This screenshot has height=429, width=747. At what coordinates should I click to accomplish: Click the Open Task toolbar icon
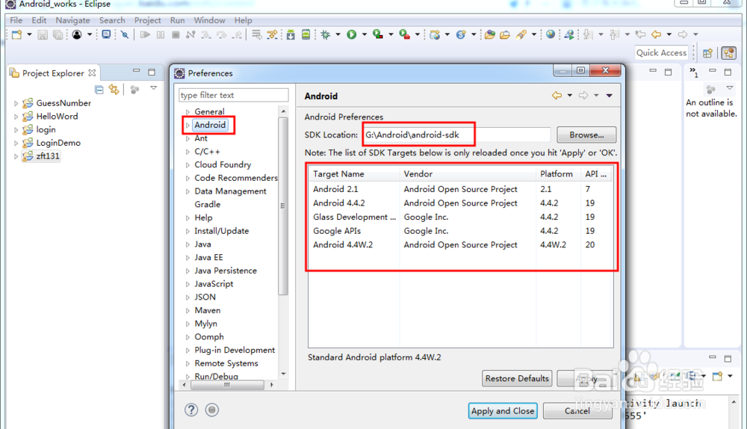point(505,34)
